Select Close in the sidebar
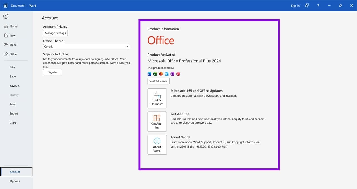357x189 pixels. [x=13, y=123]
